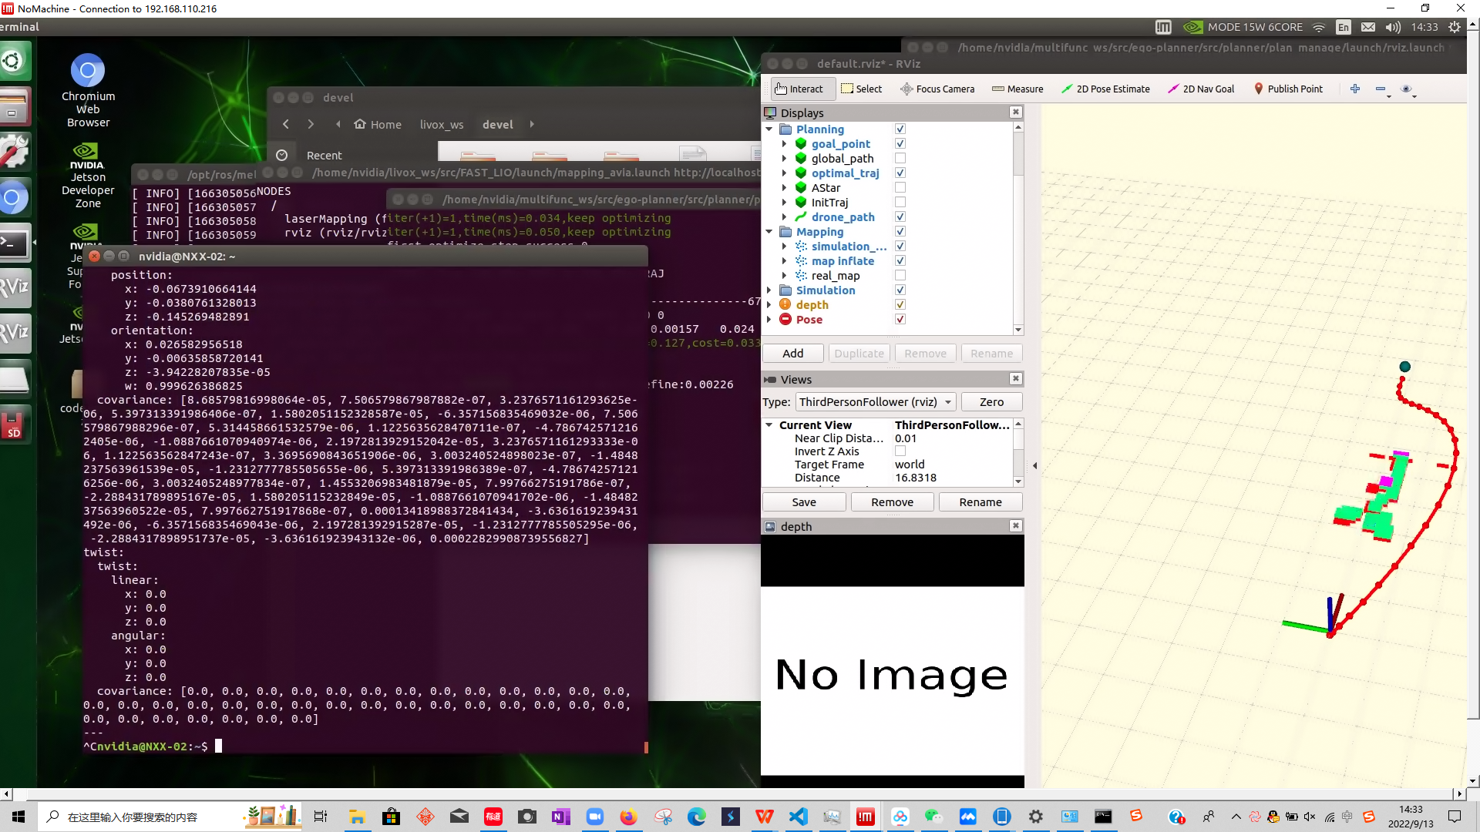1480x832 pixels.
Task: Collapse the Current View properties
Action: pos(769,425)
